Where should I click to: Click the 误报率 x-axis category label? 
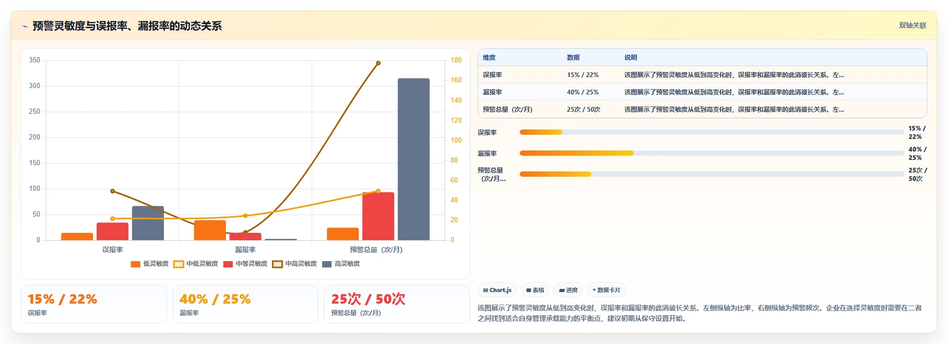(112, 250)
